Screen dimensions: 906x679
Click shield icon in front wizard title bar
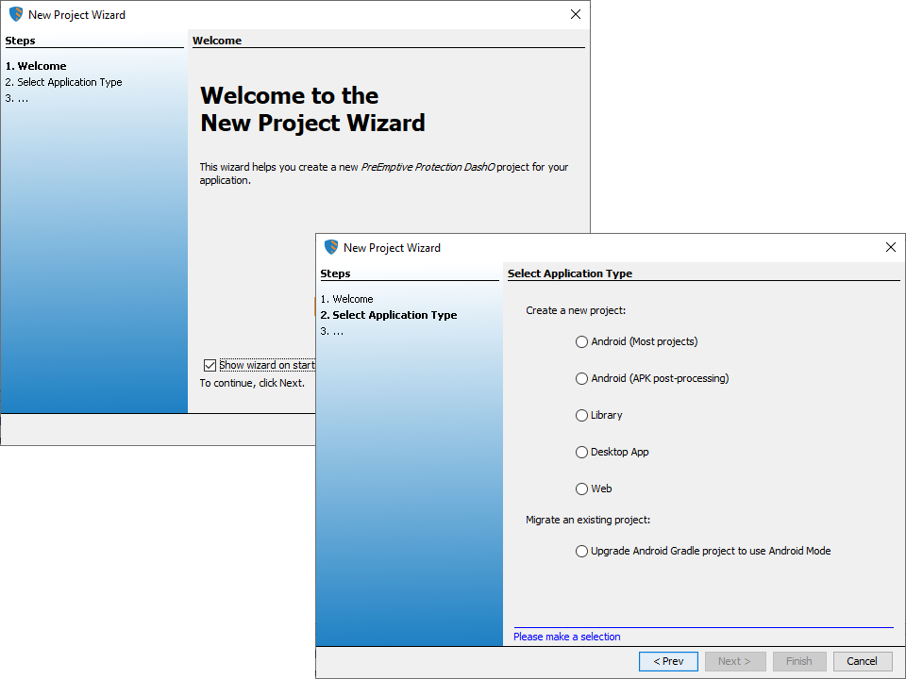[x=331, y=247]
